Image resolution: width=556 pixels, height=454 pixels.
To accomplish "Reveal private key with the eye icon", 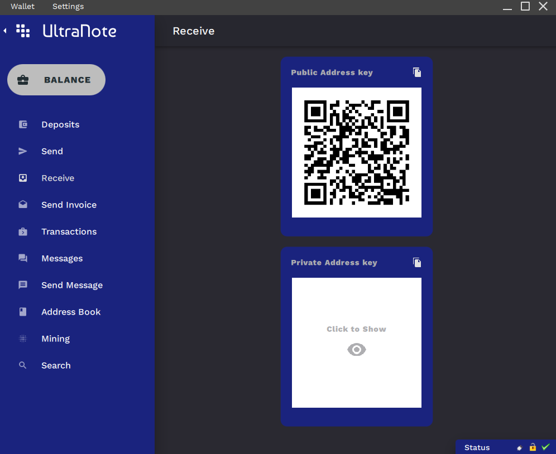I will pyautogui.click(x=356, y=350).
